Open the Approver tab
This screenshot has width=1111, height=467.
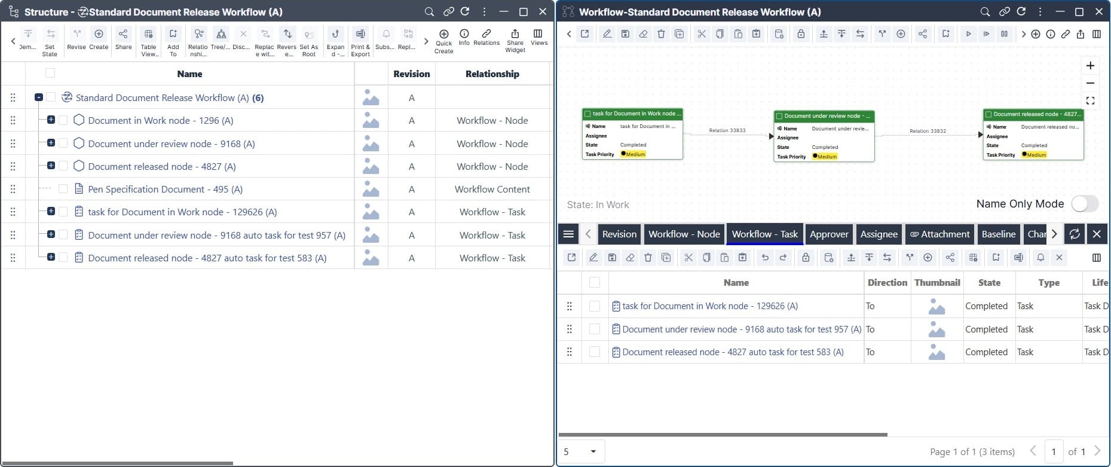828,234
